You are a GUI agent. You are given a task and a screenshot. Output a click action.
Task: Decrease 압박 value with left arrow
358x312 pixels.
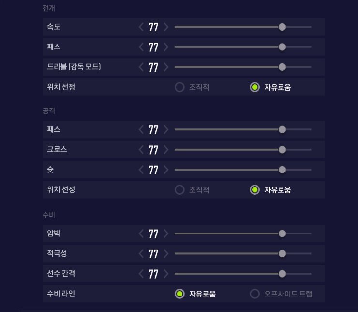coord(141,234)
